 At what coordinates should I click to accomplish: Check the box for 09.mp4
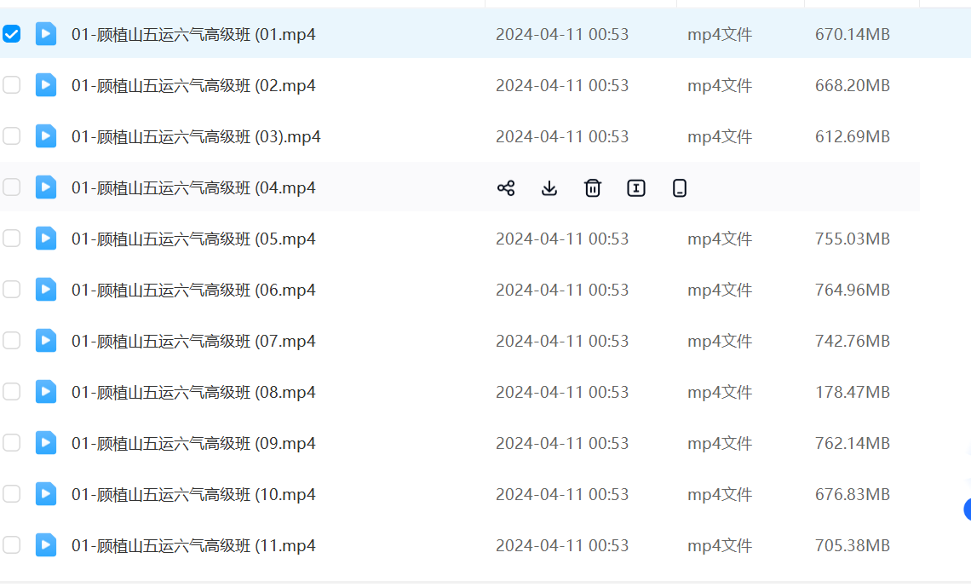click(12, 443)
